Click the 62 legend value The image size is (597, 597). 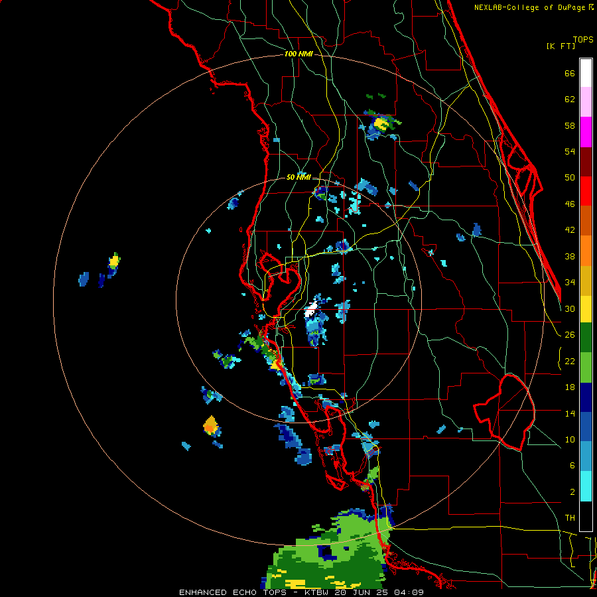click(x=570, y=99)
